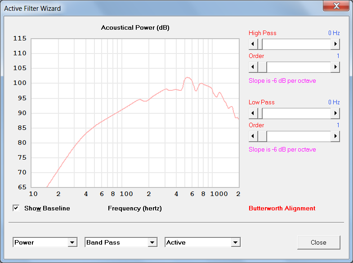Screen dimensions: 353x263
Task: Click the Low Pass Order slider thumb
Action: point(262,136)
